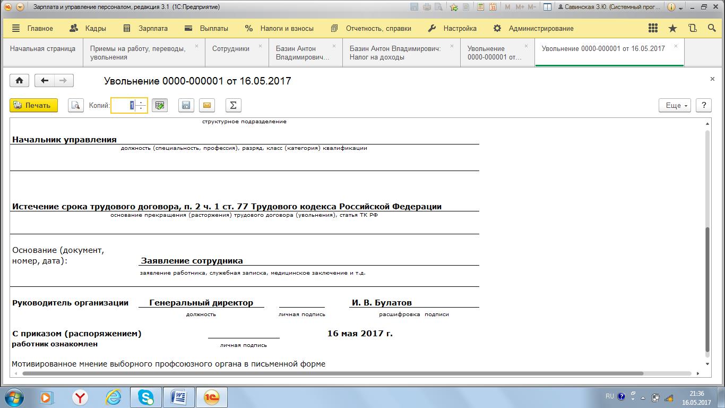Open the history icon in menu bar
Screen dimensions: 725x408
click(x=692, y=29)
